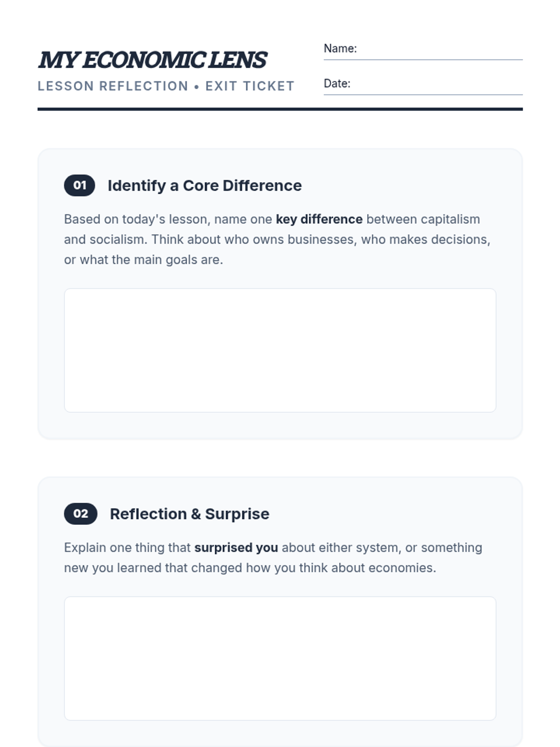This screenshot has height=747, width=560.
Task: Click the thick dark header divider line
Action: point(280,109)
